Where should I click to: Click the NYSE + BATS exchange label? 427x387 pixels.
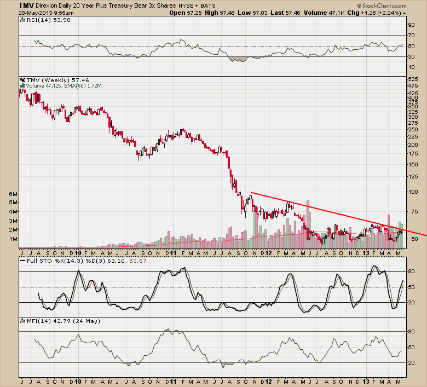pos(197,5)
